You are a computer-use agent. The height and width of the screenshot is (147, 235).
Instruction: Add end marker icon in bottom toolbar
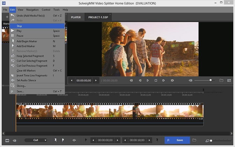(63, 140)
